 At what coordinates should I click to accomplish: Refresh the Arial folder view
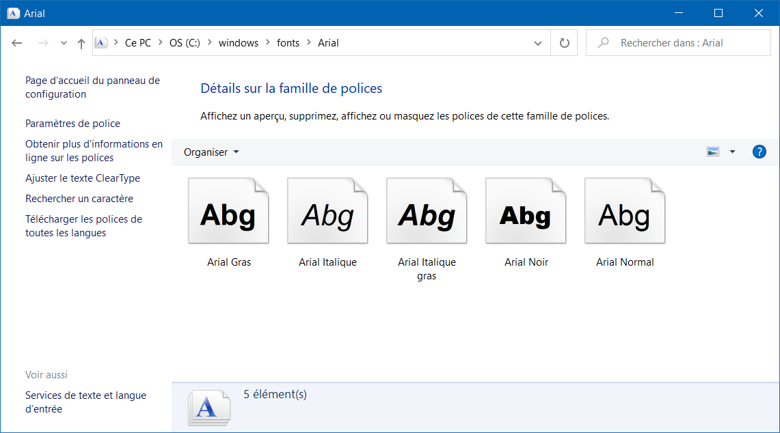click(x=564, y=43)
